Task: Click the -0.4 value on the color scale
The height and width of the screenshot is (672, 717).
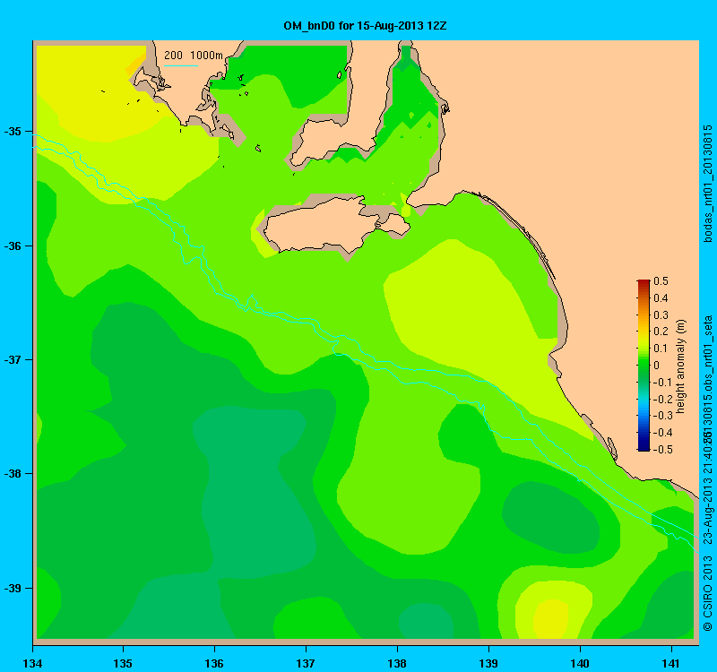Action: pos(661,433)
